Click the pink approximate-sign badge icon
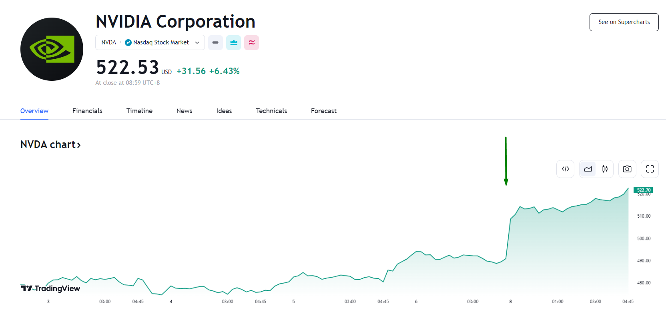Viewport: 666px width, 314px height. pos(252,42)
